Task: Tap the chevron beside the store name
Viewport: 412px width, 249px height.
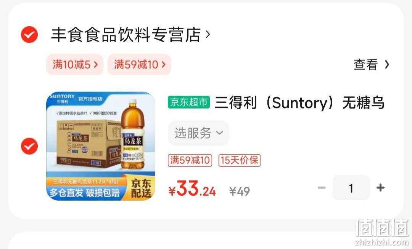Action: (x=208, y=34)
